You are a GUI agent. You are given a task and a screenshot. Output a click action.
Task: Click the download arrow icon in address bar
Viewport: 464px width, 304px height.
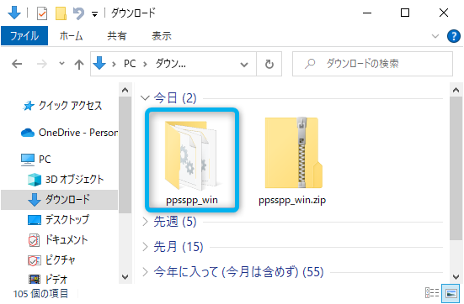point(99,63)
